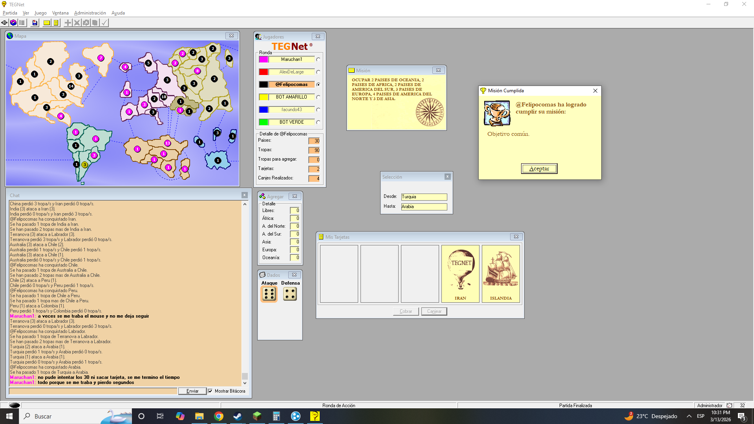Image resolution: width=754 pixels, height=424 pixels.
Task: Click the Enviar chat button
Action: pyautogui.click(x=192, y=391)
